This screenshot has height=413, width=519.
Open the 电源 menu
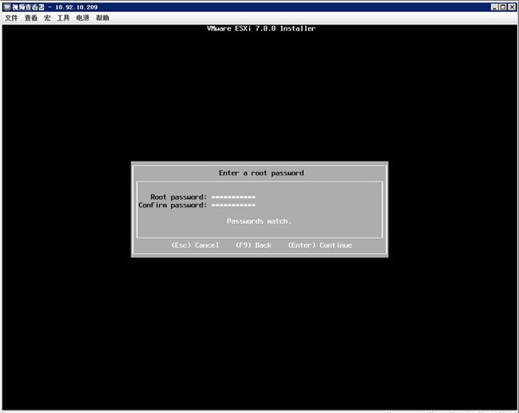point(83,18)
